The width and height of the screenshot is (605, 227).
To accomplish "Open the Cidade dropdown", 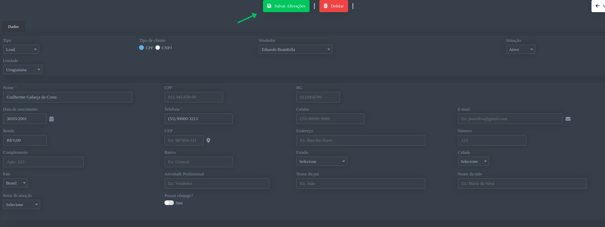I will click(x=473, y=162).
